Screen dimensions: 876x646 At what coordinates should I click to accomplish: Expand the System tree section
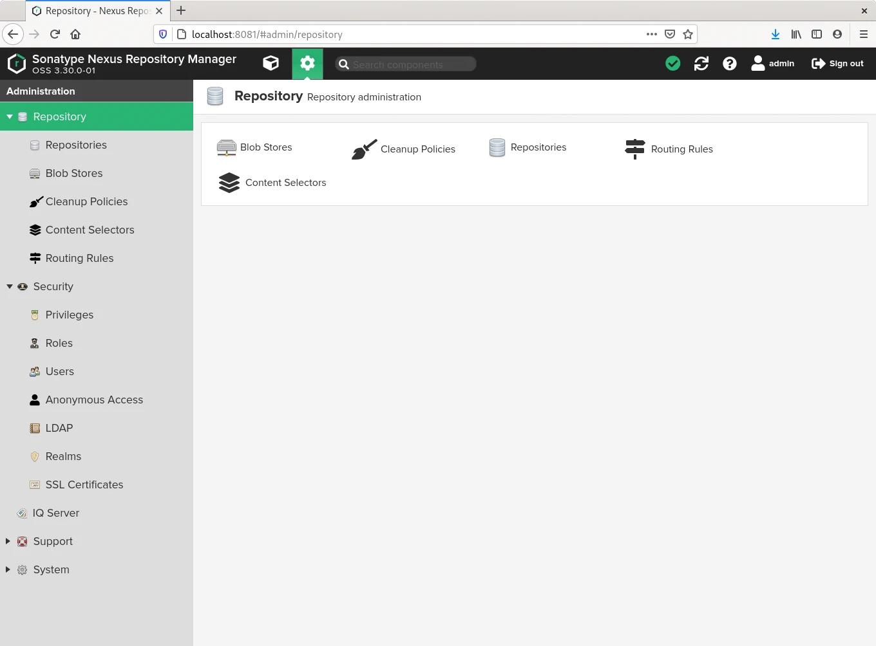(x=8, y=569)
